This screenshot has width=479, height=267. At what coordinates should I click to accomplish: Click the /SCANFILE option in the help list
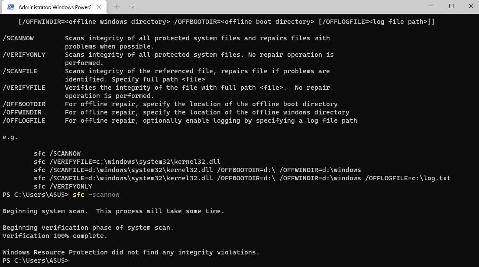[x=20, y=71]
